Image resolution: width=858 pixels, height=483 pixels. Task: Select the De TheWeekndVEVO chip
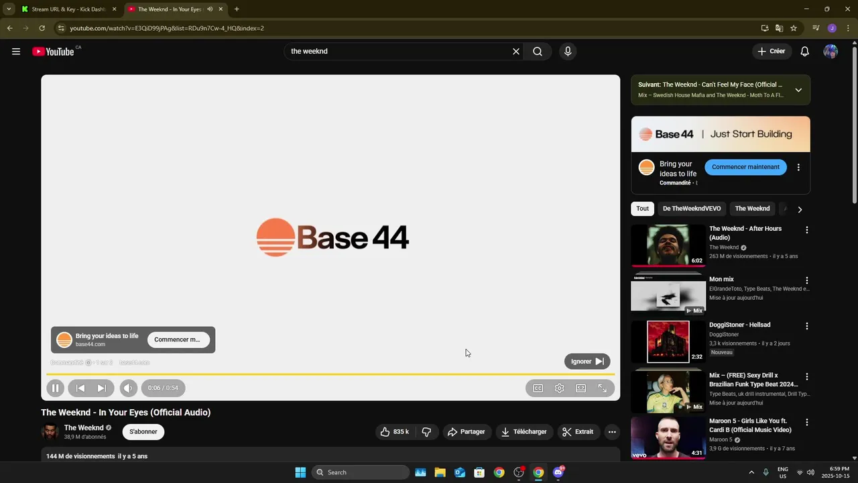click(692, 209)
